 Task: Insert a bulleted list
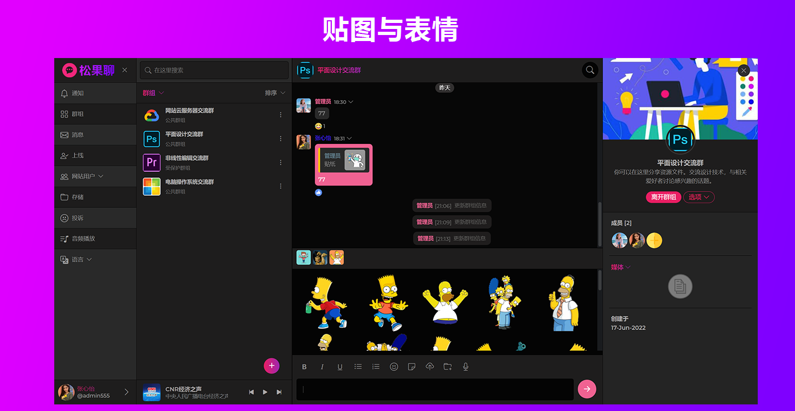(358, 367)
